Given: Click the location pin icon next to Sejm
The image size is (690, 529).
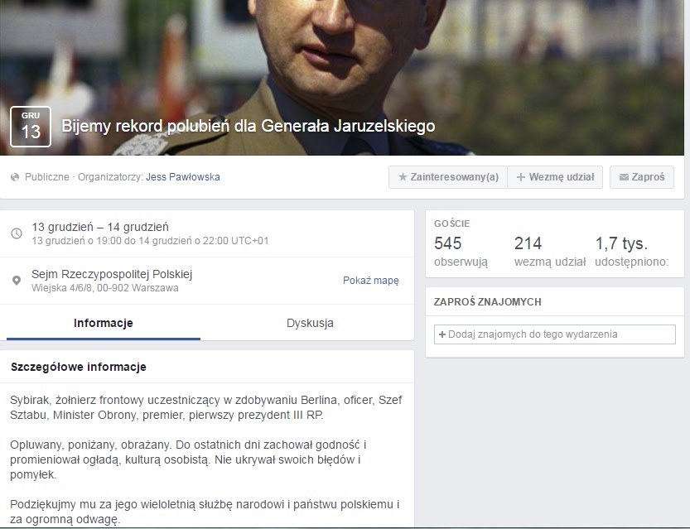Looking at the screenshot, I should click(x=17, y=281).
